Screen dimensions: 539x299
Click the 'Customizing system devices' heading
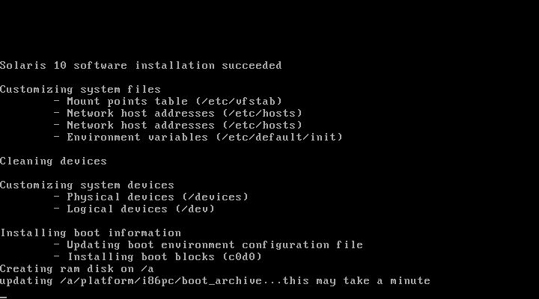point(87,185)
